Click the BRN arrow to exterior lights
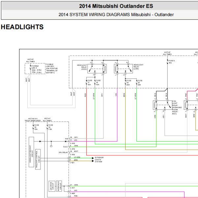This screenshot has height=198, width=198. point(93,161)
